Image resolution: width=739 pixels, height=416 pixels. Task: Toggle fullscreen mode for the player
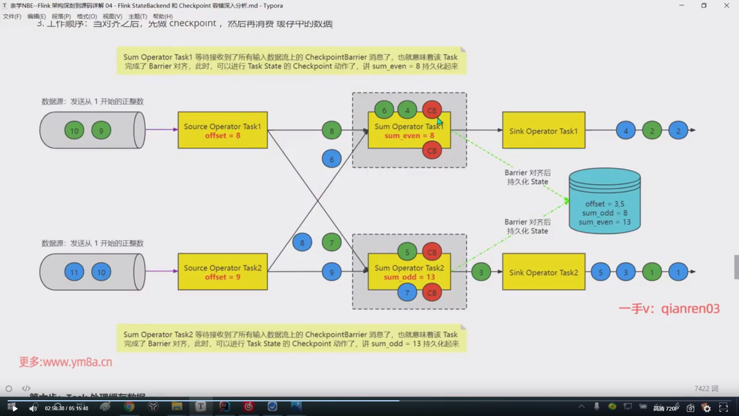[x=724, y=408]
